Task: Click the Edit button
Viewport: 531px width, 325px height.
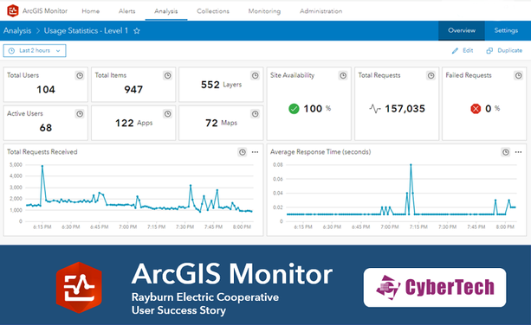Action: click(463, 51)
